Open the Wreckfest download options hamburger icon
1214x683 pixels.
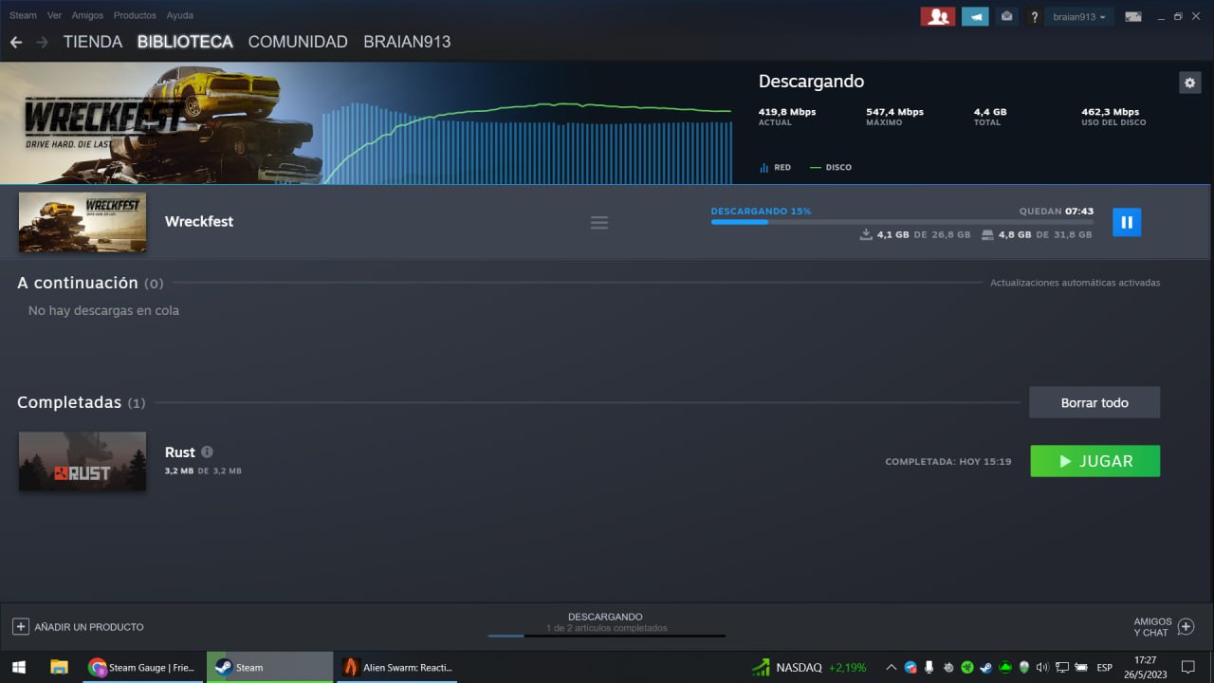tap(599, 222)
